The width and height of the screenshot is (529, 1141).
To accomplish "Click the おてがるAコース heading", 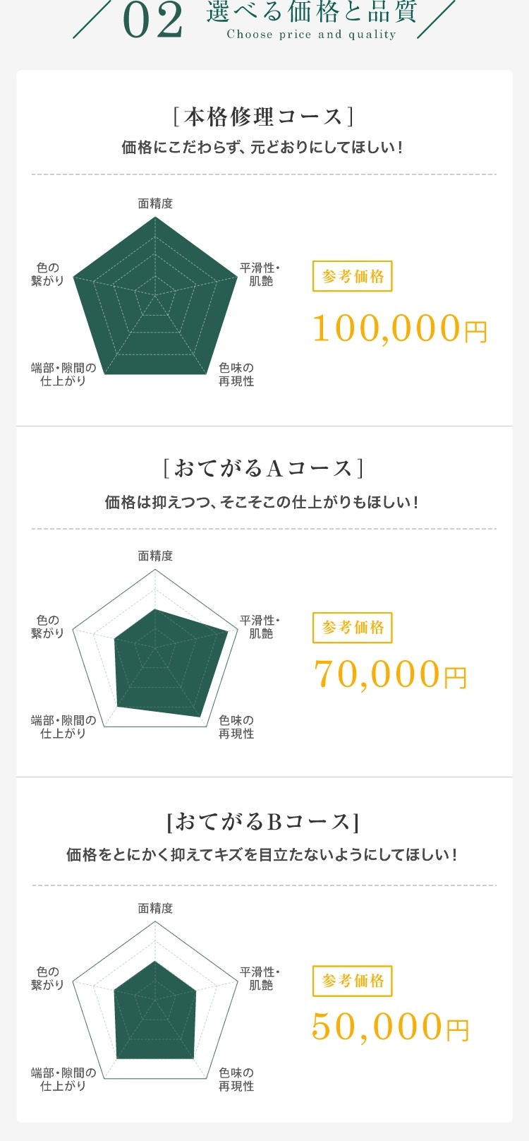I will coord(264,468).
